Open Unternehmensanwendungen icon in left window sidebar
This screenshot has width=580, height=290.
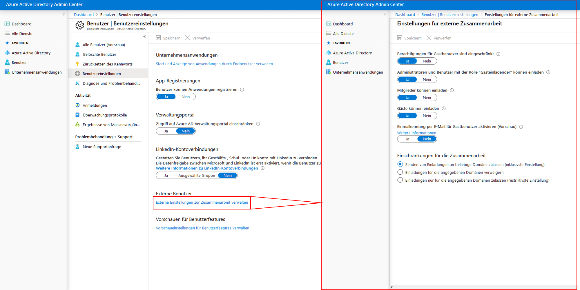[x=7, y=72]
